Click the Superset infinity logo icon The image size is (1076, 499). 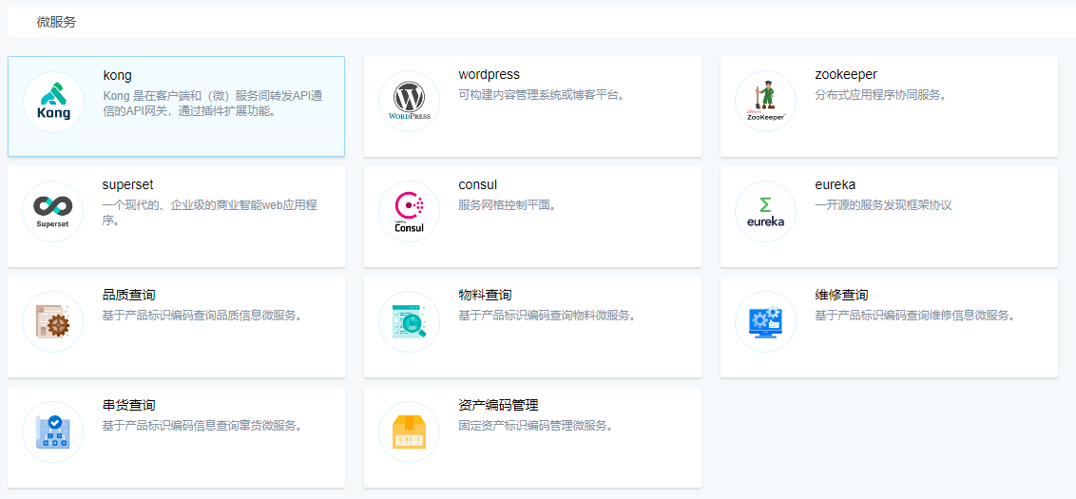point(53,211)
